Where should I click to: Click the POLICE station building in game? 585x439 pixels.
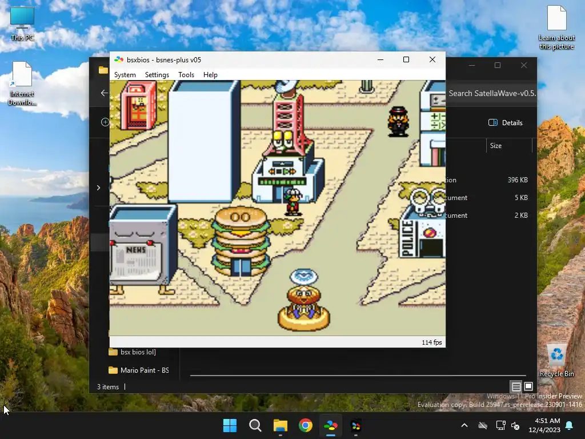(422, 224)
